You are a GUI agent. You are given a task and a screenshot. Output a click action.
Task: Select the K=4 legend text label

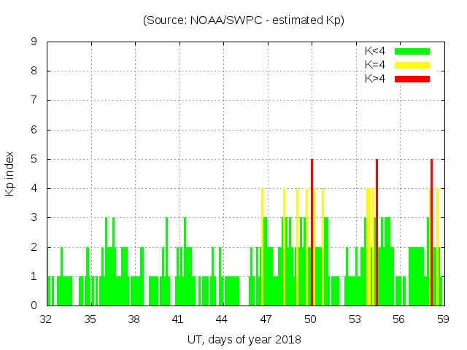(x=375, y=65)
